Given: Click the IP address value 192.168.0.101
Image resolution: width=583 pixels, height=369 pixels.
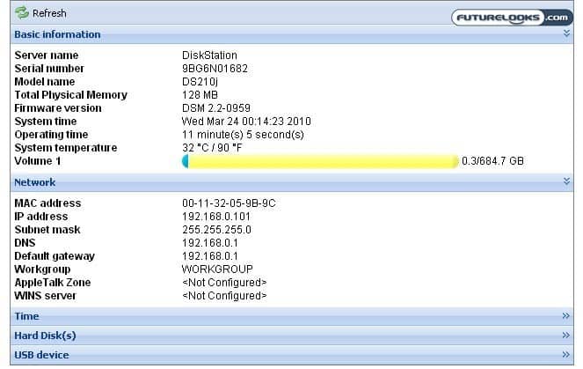Looking at the screenshot, I should click(215, 217).
